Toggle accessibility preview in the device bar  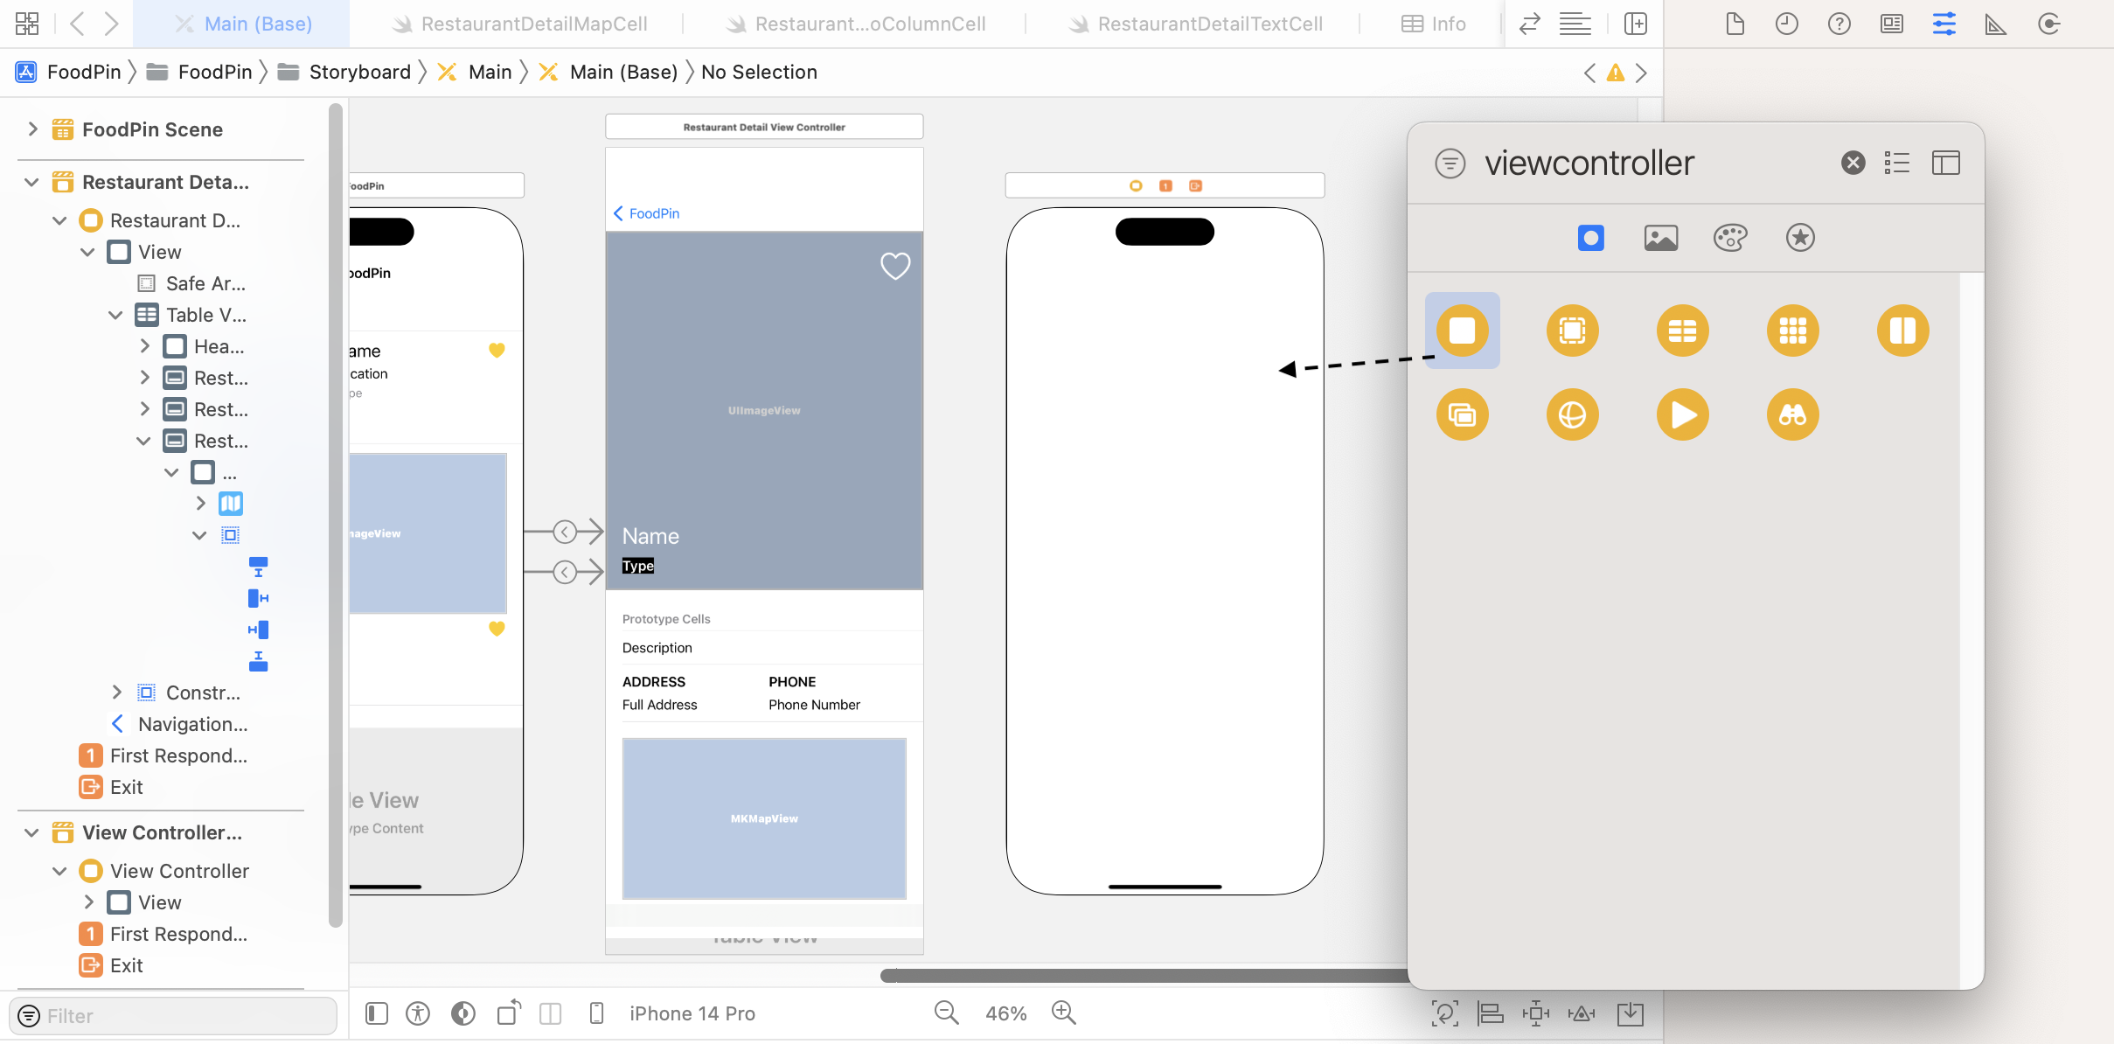tap(417, 1013)
